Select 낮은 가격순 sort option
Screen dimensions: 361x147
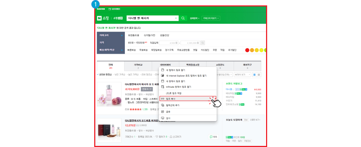120,74
